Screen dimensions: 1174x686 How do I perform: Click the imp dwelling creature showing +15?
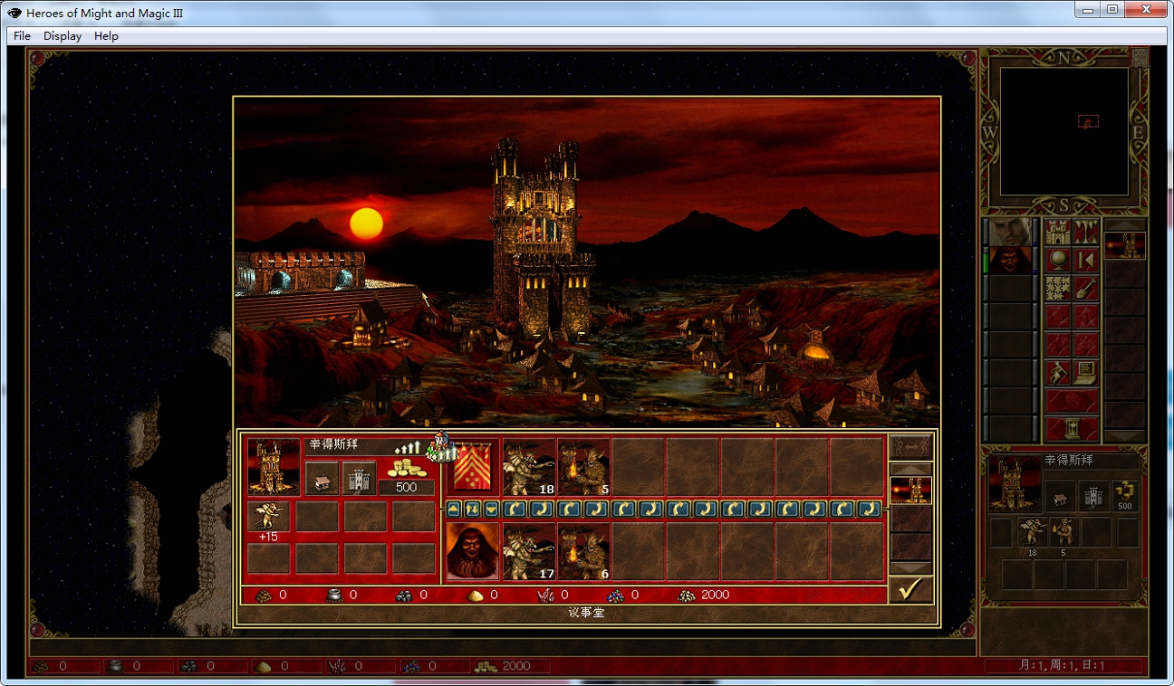tap(269, 516)
